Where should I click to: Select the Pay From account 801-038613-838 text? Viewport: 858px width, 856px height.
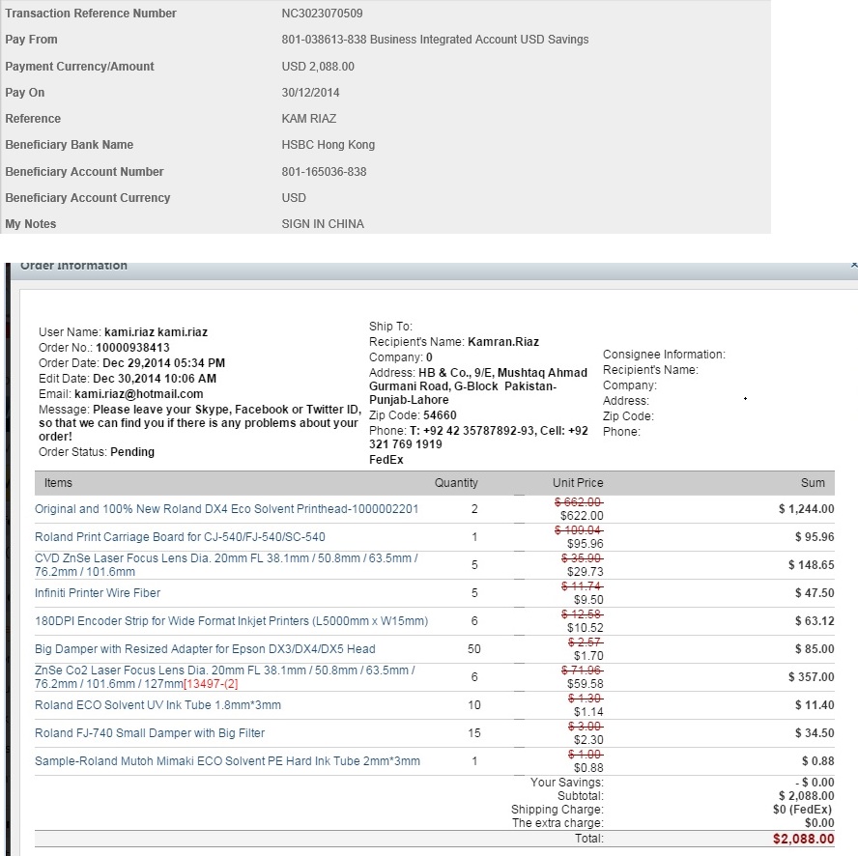click(435, 40)
